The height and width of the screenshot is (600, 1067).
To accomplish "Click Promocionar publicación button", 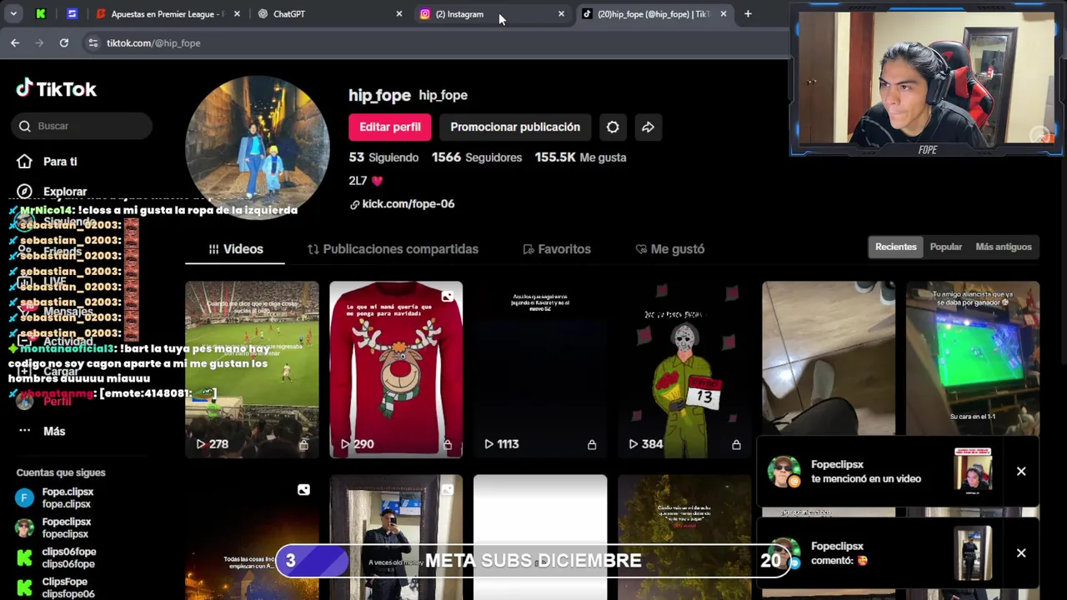I will [515, 127].
